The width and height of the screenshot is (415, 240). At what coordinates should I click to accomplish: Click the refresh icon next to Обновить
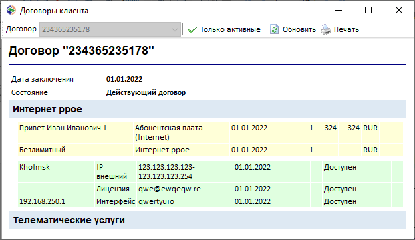[x=274, y=29]
